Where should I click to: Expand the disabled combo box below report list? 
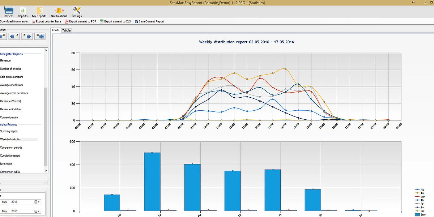45,183
